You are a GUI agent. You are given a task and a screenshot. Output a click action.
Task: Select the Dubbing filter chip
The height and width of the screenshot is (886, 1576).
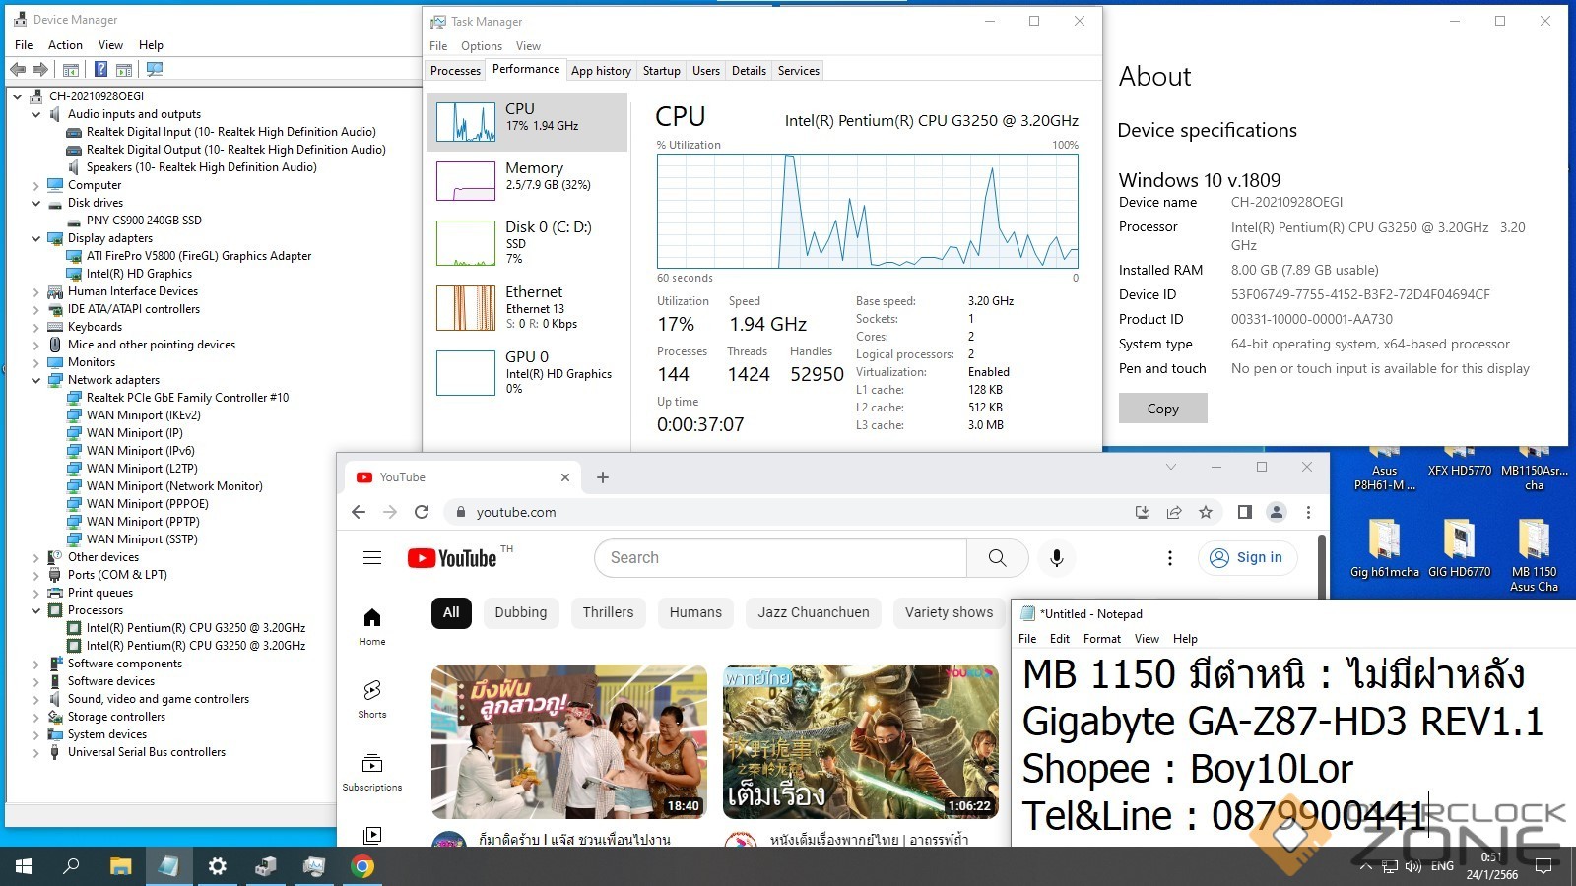tap(520, 612)
